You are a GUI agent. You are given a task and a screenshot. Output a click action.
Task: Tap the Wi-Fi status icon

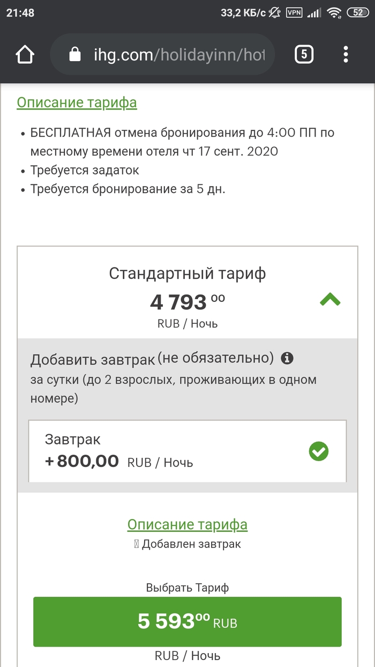tap(335, 12)
